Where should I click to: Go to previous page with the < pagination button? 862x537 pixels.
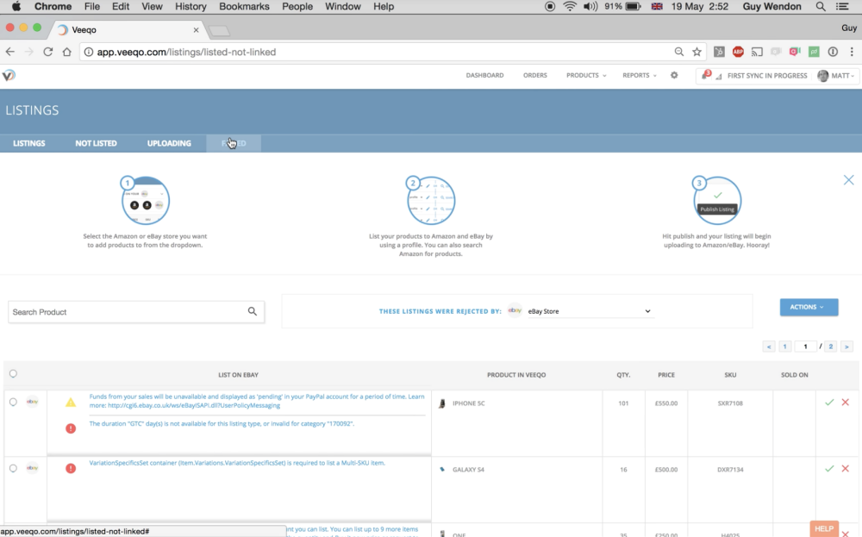point(769,347)
